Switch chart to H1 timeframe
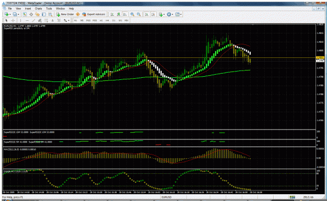The height and width of the screenshot is (201, 327). [101, 20]
